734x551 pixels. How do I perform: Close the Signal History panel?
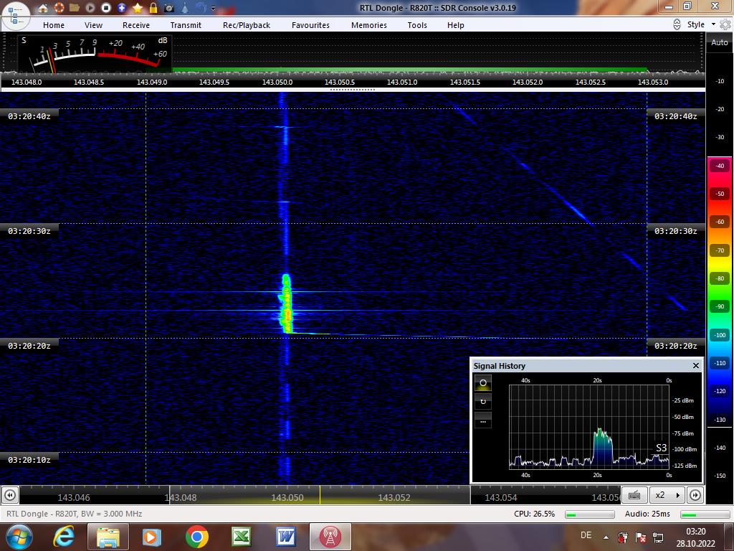click(695, 365)
